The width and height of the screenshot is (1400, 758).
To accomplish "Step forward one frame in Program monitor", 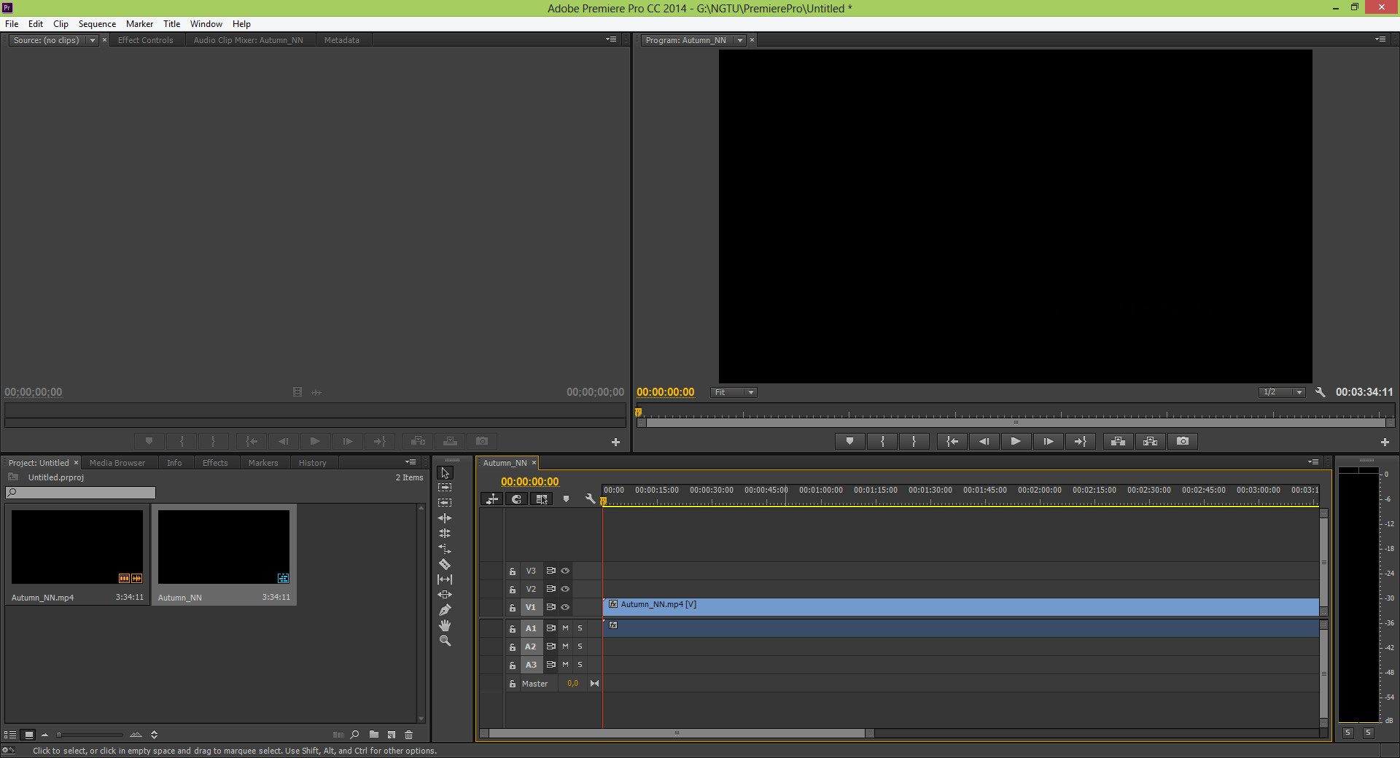I will [1048, 441].
